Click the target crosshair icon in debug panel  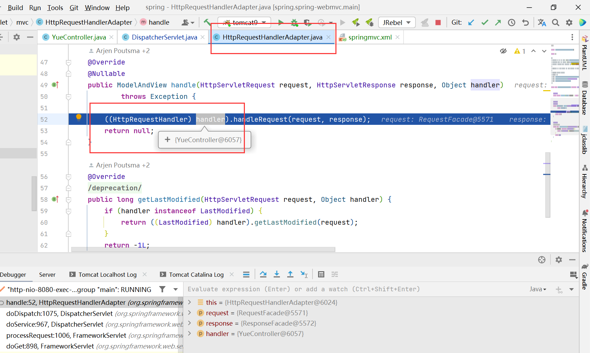tap(542, 260)
